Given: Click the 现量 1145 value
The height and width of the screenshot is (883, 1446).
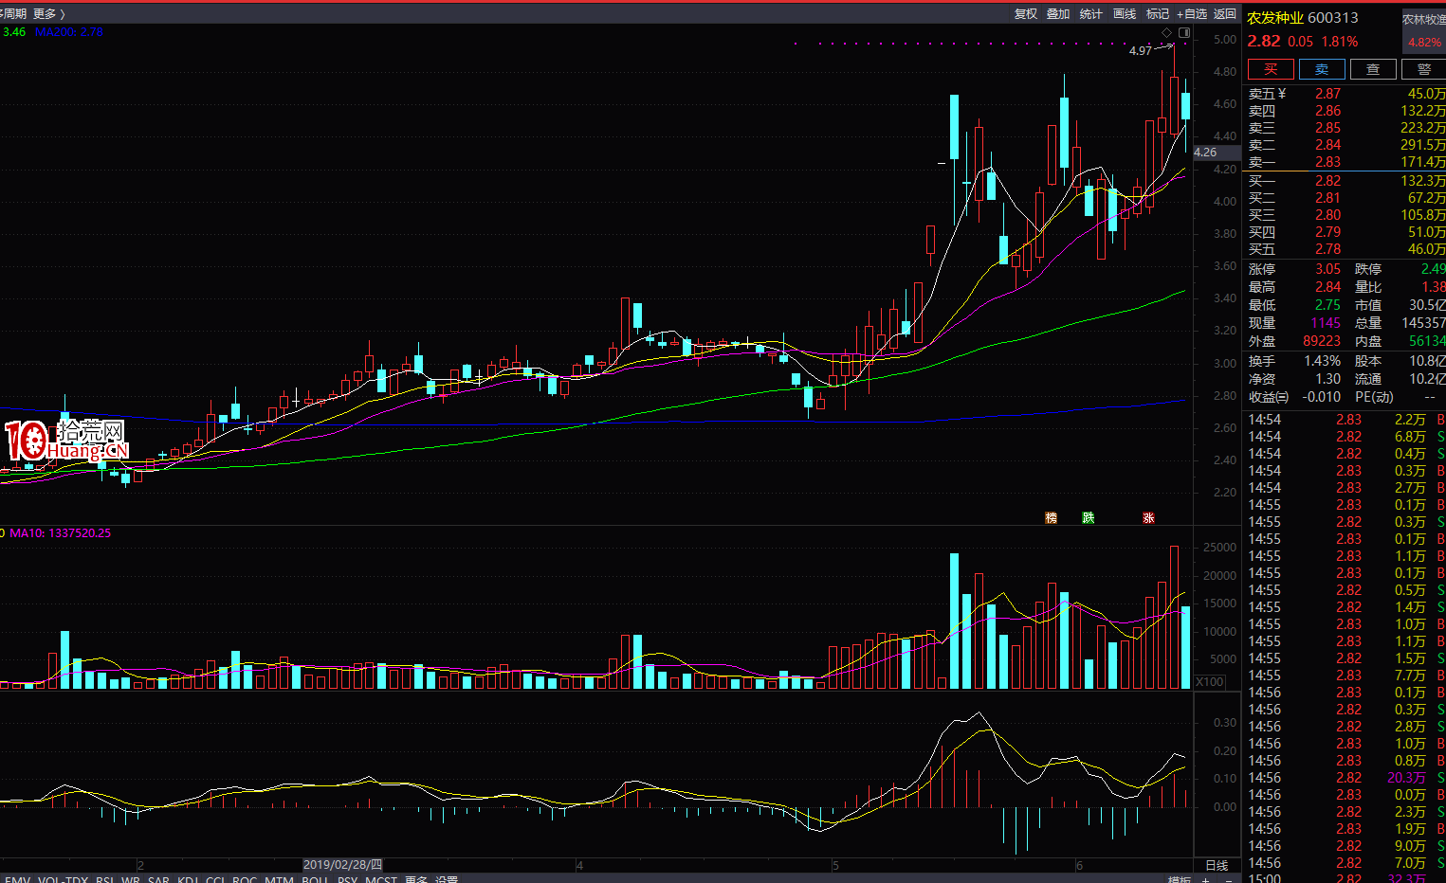Looking at the screenshot, I should 1326,323.
